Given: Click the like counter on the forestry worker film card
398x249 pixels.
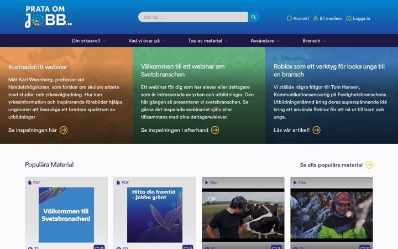Looking at the screenshot, I should click(364, 247).
